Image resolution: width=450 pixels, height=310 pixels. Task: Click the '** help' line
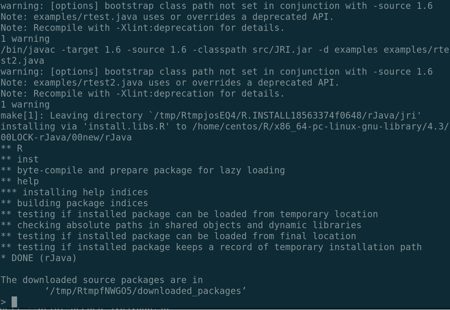[20, 181]
